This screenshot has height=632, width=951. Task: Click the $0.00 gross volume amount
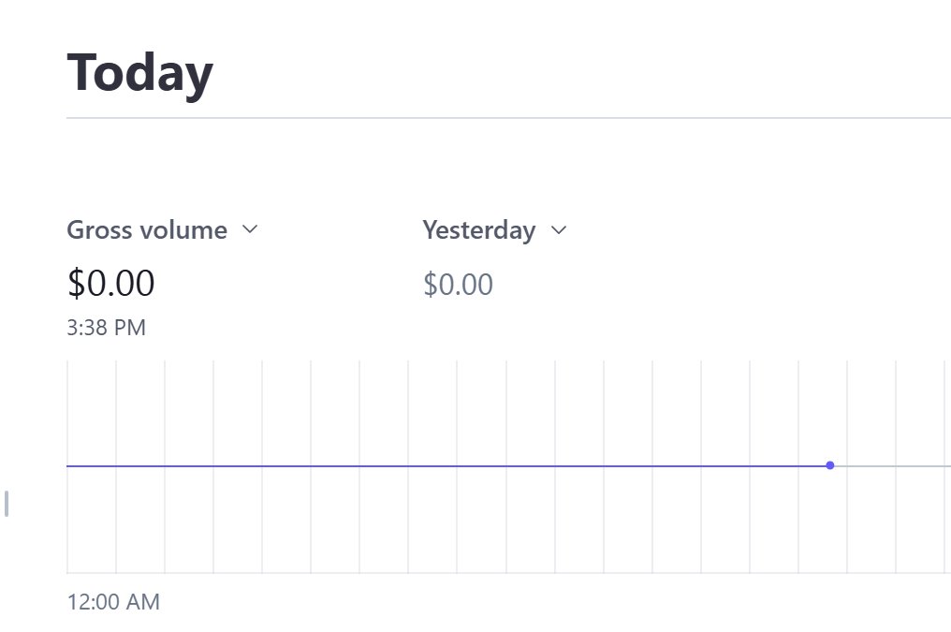111,283
